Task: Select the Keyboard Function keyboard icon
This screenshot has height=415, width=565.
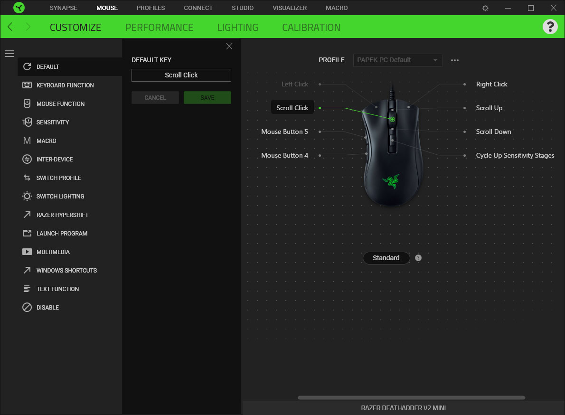Action: point(27,85)
